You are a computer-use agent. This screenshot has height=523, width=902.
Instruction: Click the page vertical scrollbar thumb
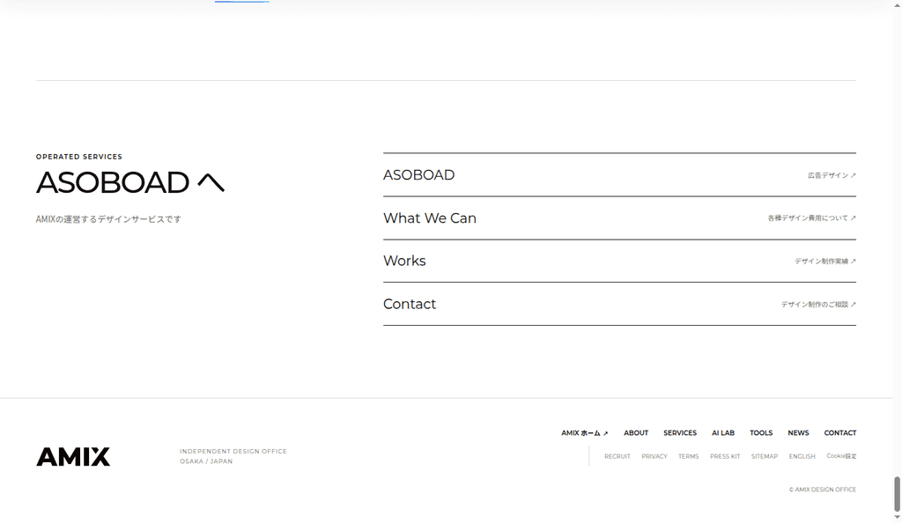click(x=897, y=493)
